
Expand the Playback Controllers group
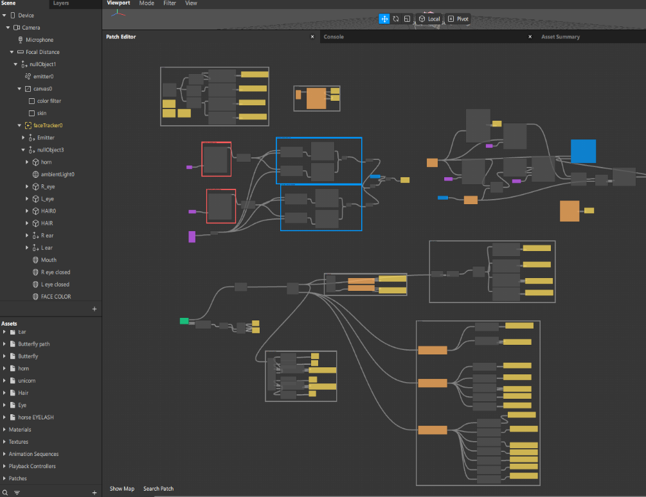point(4,466)
